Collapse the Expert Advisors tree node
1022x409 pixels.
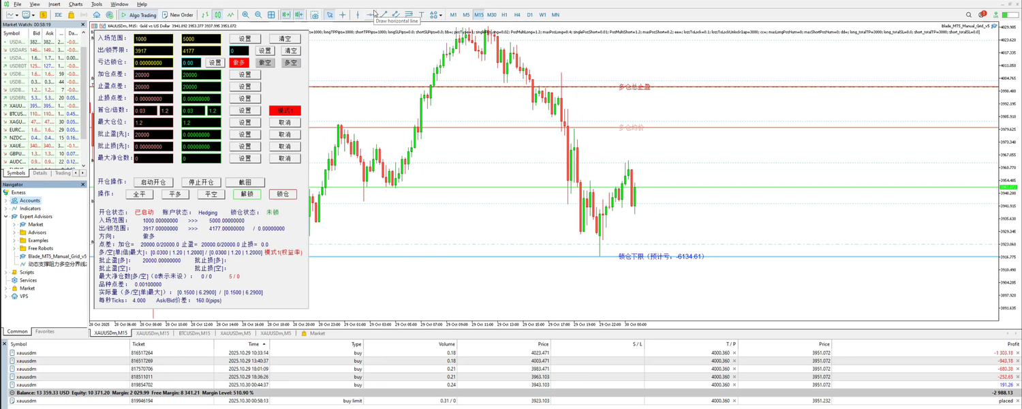point(6,216)
